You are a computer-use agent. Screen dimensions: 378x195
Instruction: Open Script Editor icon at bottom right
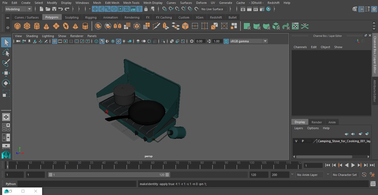coord(373,184)
